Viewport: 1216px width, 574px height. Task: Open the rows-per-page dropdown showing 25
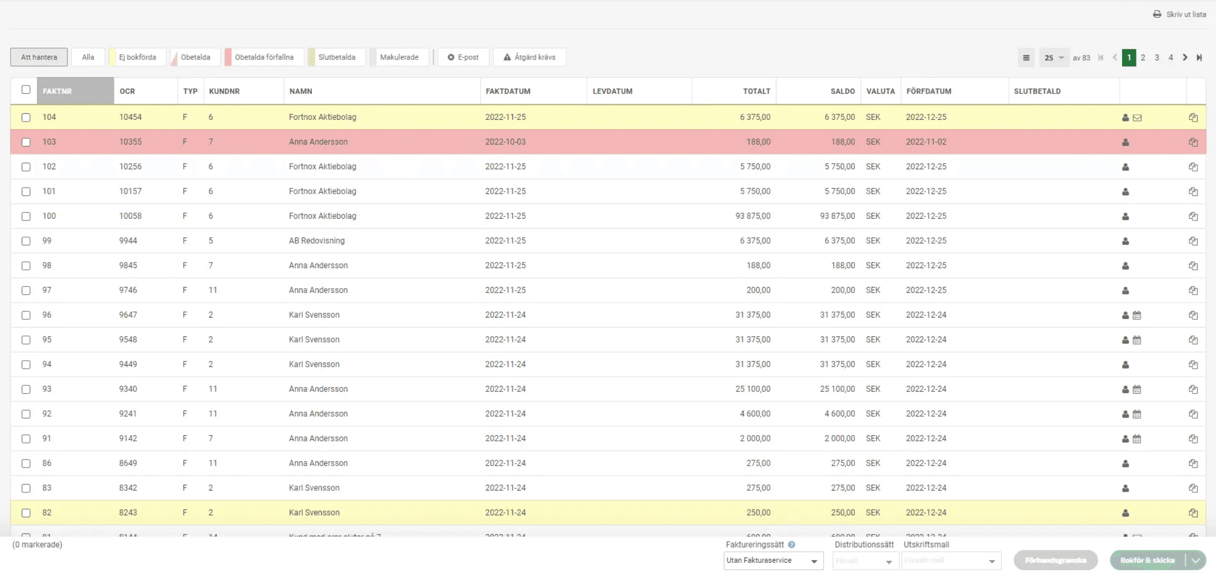(1054, 58)
